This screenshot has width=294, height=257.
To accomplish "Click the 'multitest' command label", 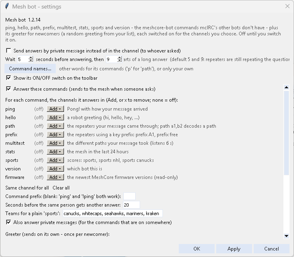I will 15,143.
